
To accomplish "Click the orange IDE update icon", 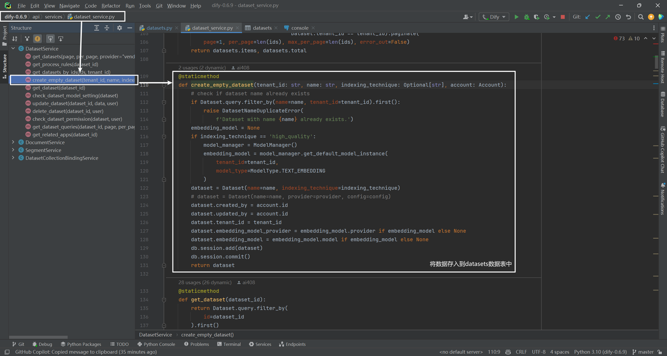I will click(x=651, y=17).
